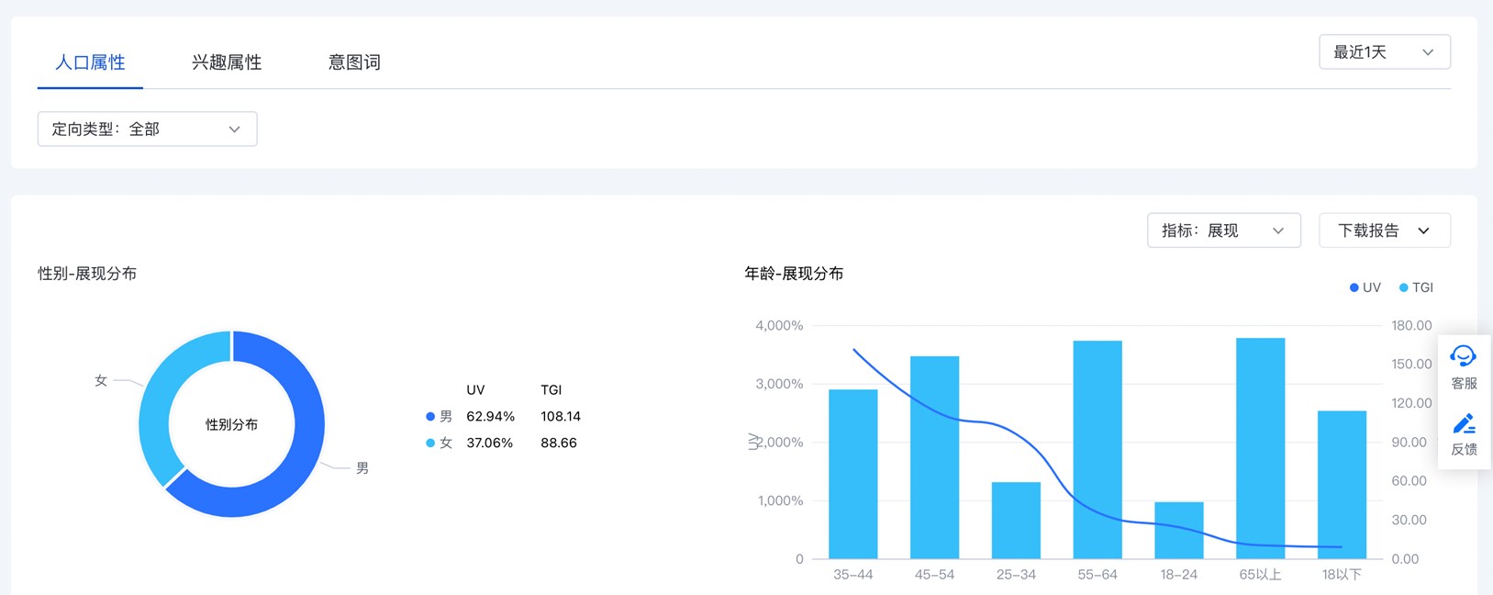This screenshot has width=1493, height=595.
Task: Open the 定向类型: 全部 dropdown
Action: pos(147,129)
